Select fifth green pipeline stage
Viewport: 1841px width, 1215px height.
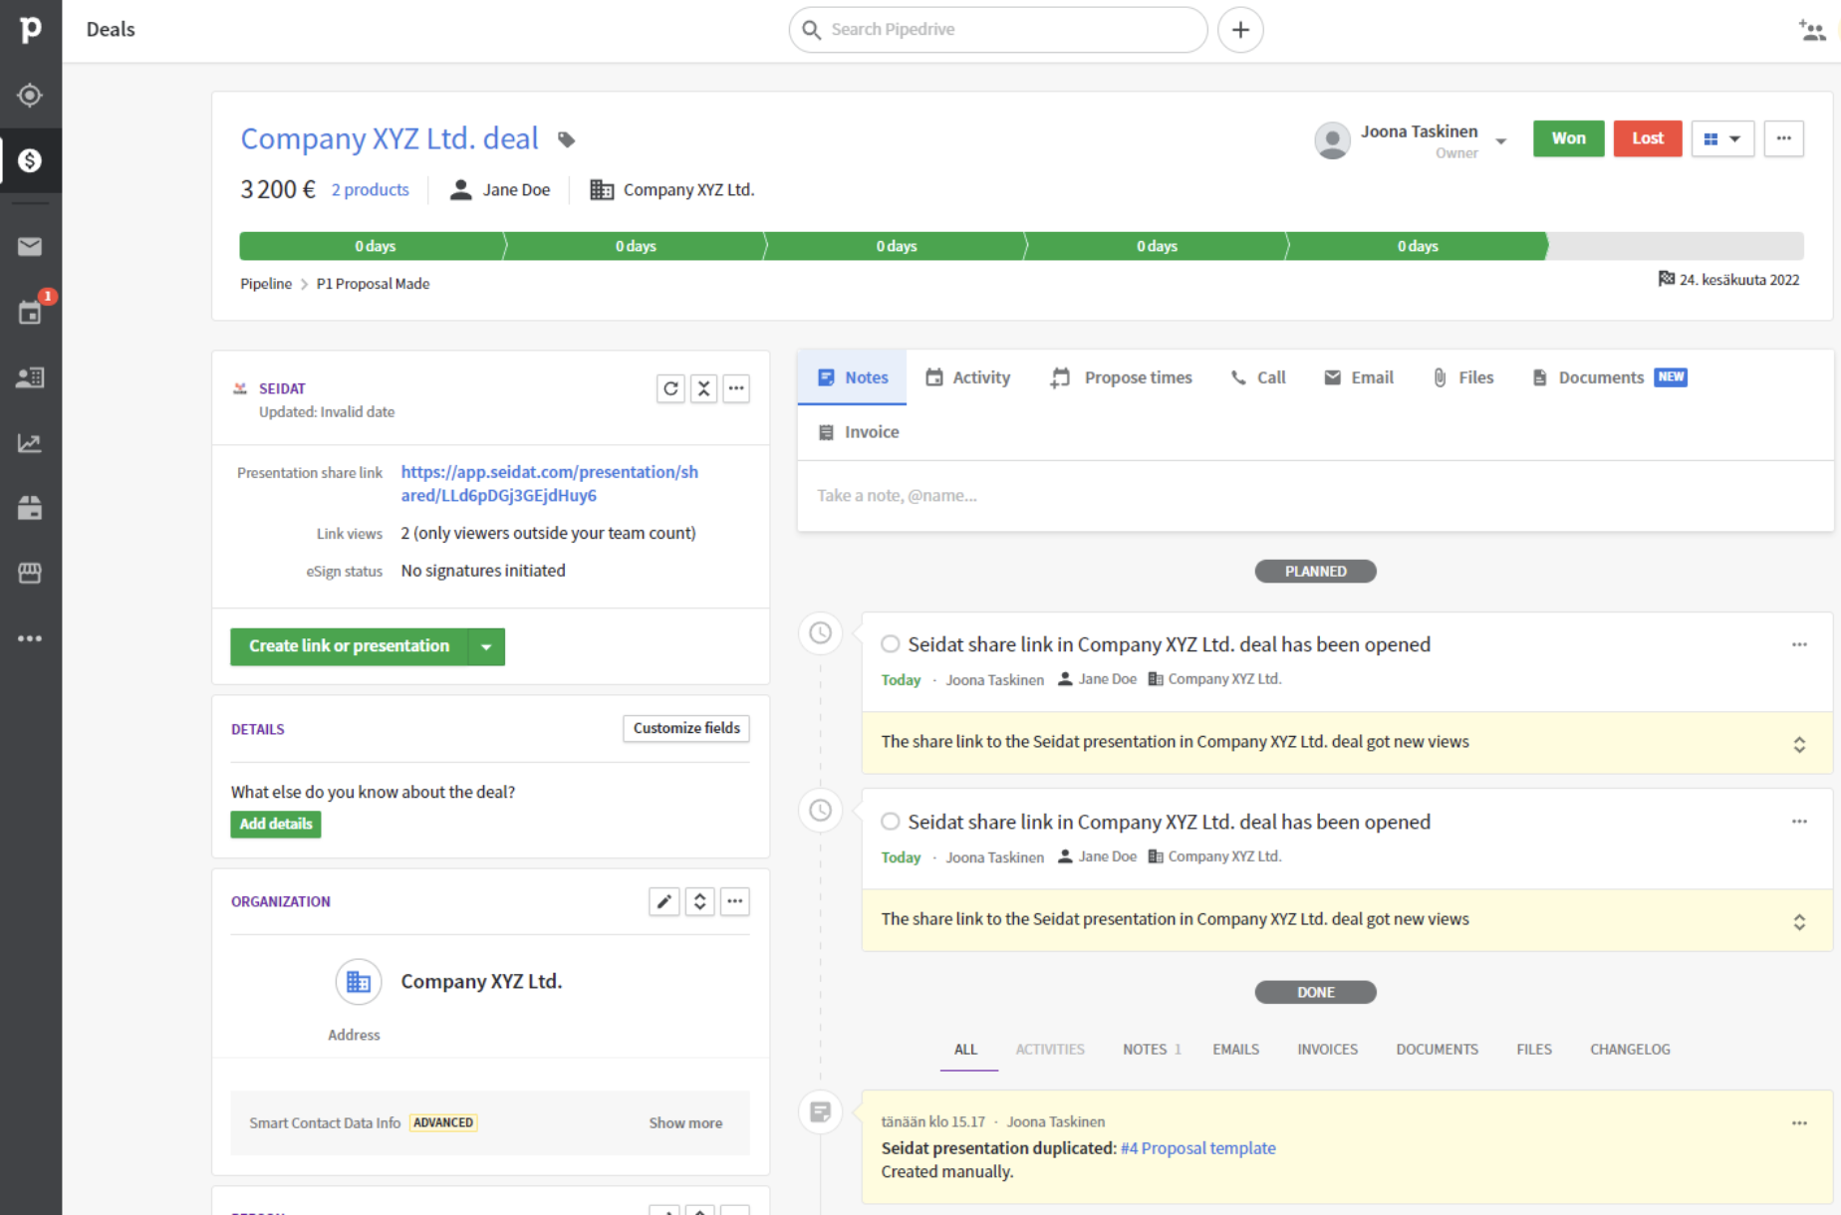point(1417,246)
